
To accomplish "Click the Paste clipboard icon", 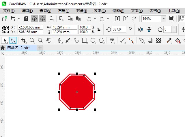I will click(78, 19).
